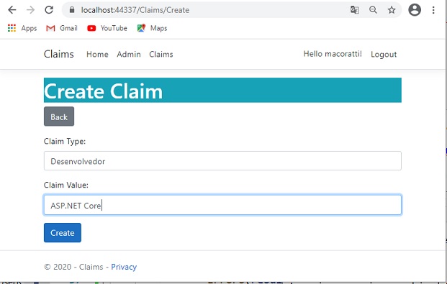Open the Apps bookmark shortcut
This screenshot has height=284, width=447.
22,28
